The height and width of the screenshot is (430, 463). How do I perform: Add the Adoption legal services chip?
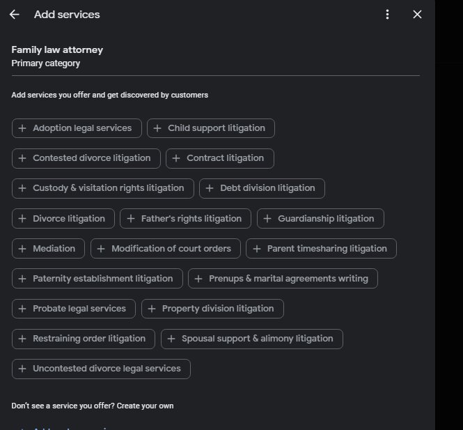(77, 128)
